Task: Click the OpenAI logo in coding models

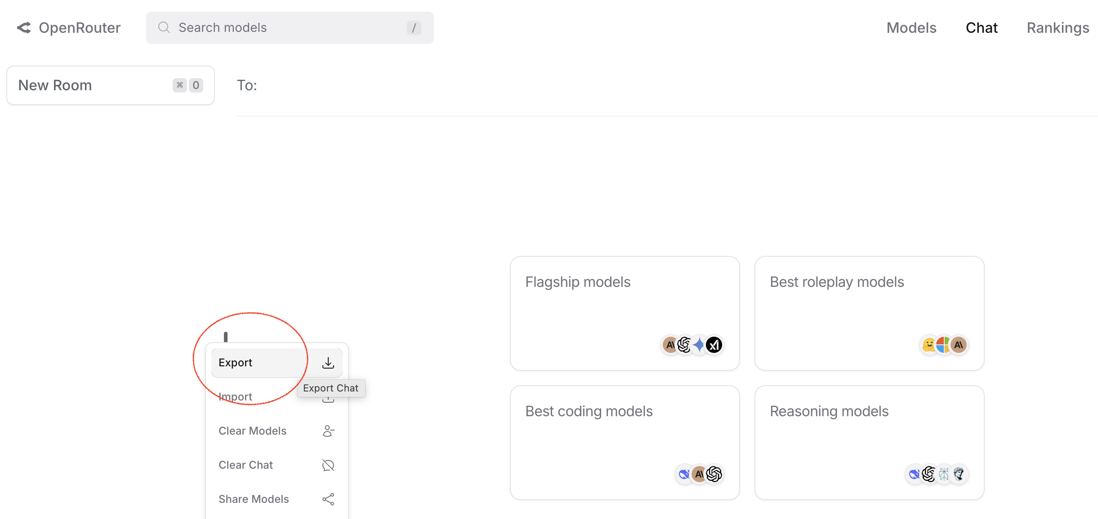Action: [714, 474]
